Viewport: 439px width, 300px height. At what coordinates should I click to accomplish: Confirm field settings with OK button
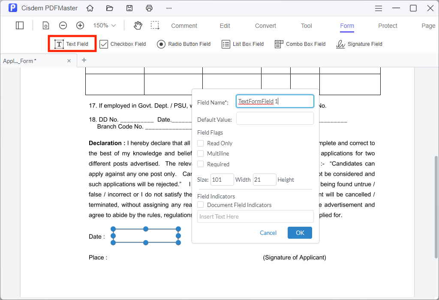300,233
